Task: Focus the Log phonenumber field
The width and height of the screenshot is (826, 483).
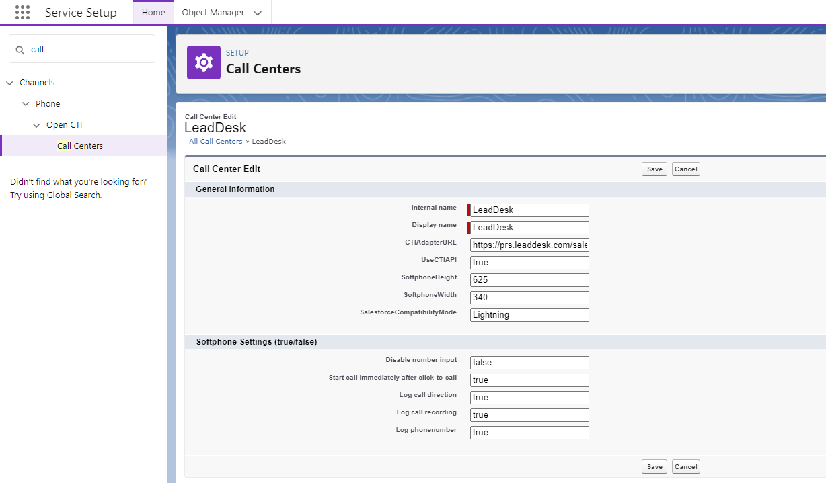Action: tap(529, 433)
